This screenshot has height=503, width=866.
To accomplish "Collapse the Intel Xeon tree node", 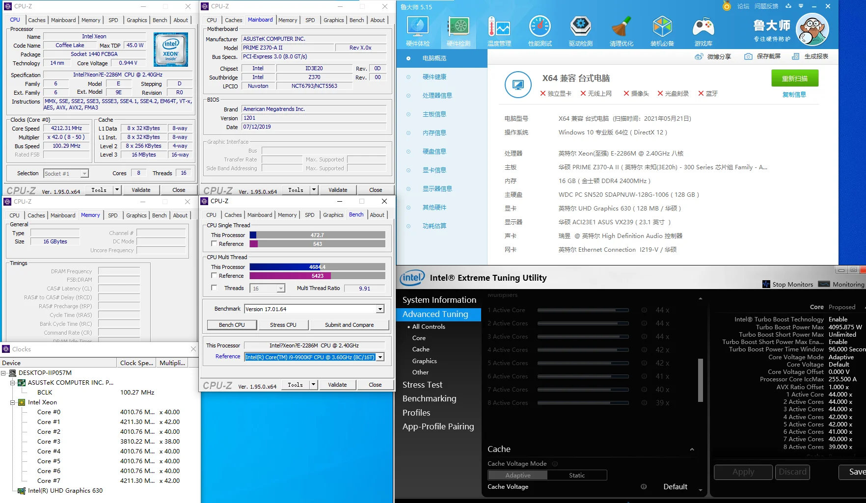I will (x=13, y=402).
